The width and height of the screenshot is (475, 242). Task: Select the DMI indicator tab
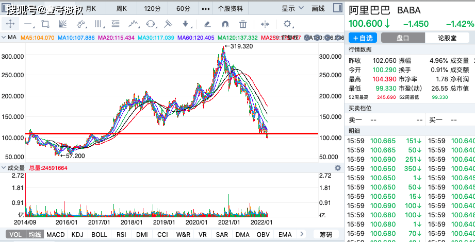[x=142, y=234]
